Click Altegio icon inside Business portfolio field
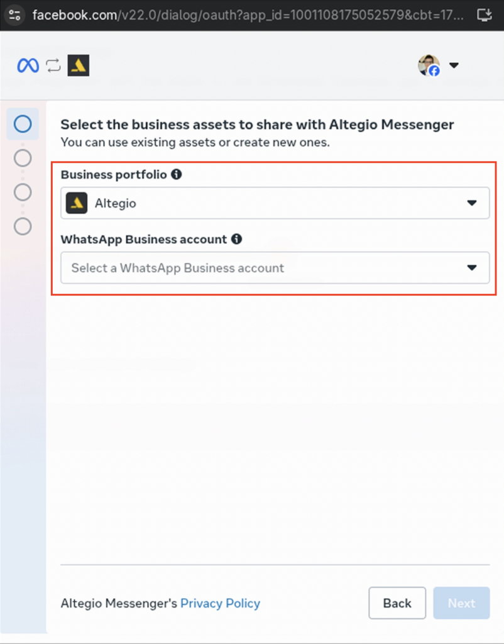The width and height of the screenshot is (504, 644). tap(77, 203)
